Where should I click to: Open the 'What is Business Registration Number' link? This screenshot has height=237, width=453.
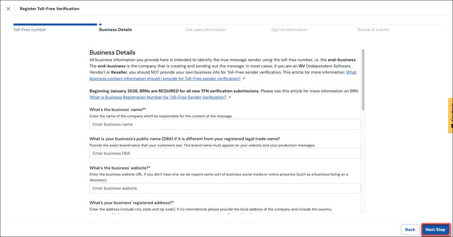click(x=158, y=97)
